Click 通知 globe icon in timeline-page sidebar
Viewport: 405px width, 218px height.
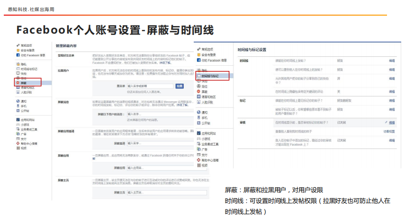(198, 112)
